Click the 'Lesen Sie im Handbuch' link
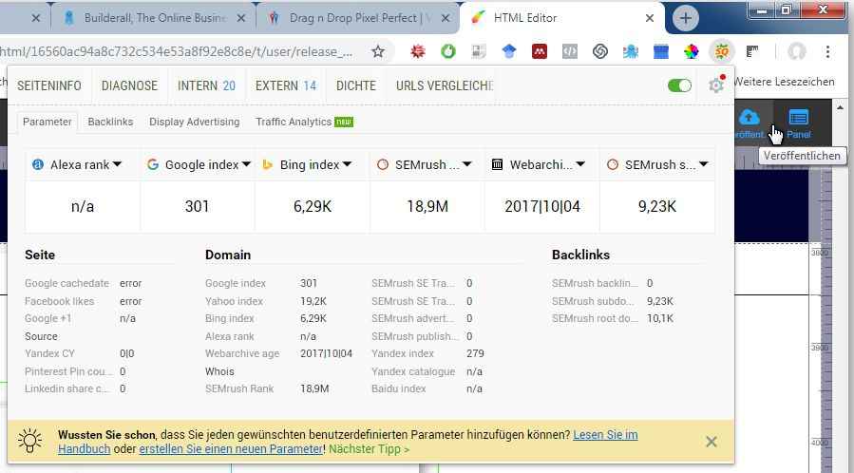 point(605,435)
